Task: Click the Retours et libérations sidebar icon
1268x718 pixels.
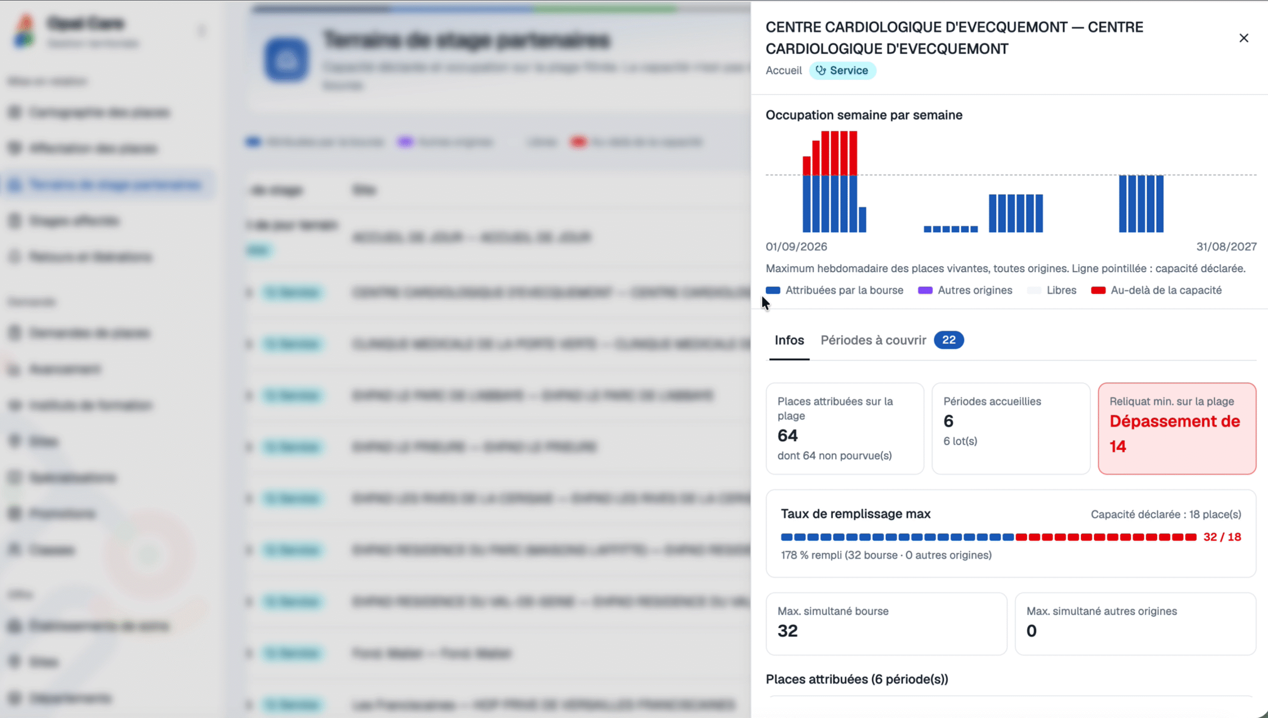Action: point(15,256)
